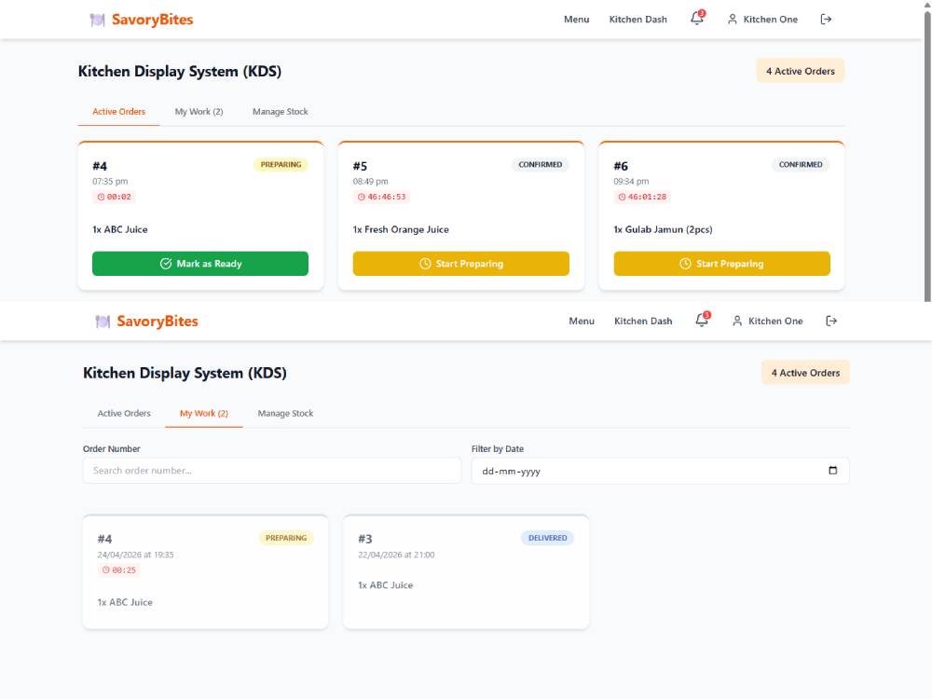Click logout icon in top header
932x699 pixels.
click(x=826, y=19)
